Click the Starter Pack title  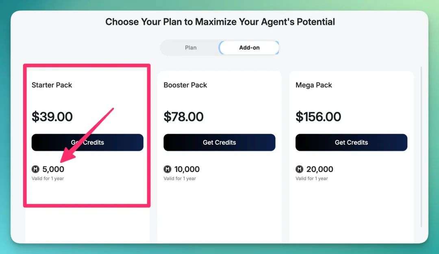click(52, 85)
